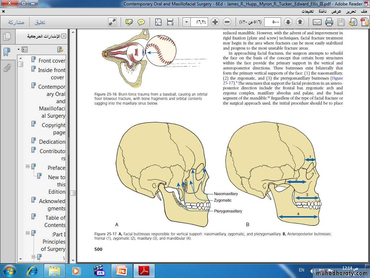Screen dimensions: 370x278
Task: Toggle the bookmarks panel button
Action: (x=7, y=52)
